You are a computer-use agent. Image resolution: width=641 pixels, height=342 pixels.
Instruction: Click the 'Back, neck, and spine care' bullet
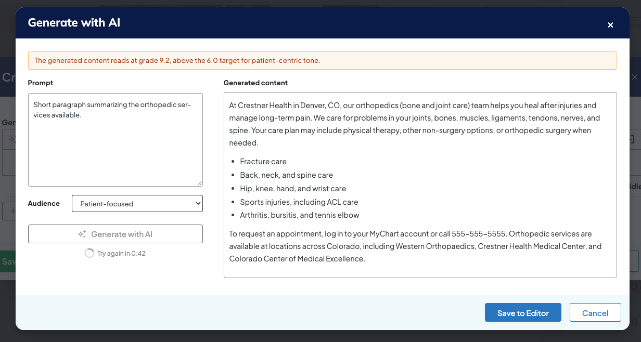pyautogui.click(x=287, y=175)
